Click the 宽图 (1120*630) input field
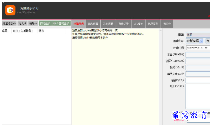This screenshot has height=125, width=210. click(198, 61)
